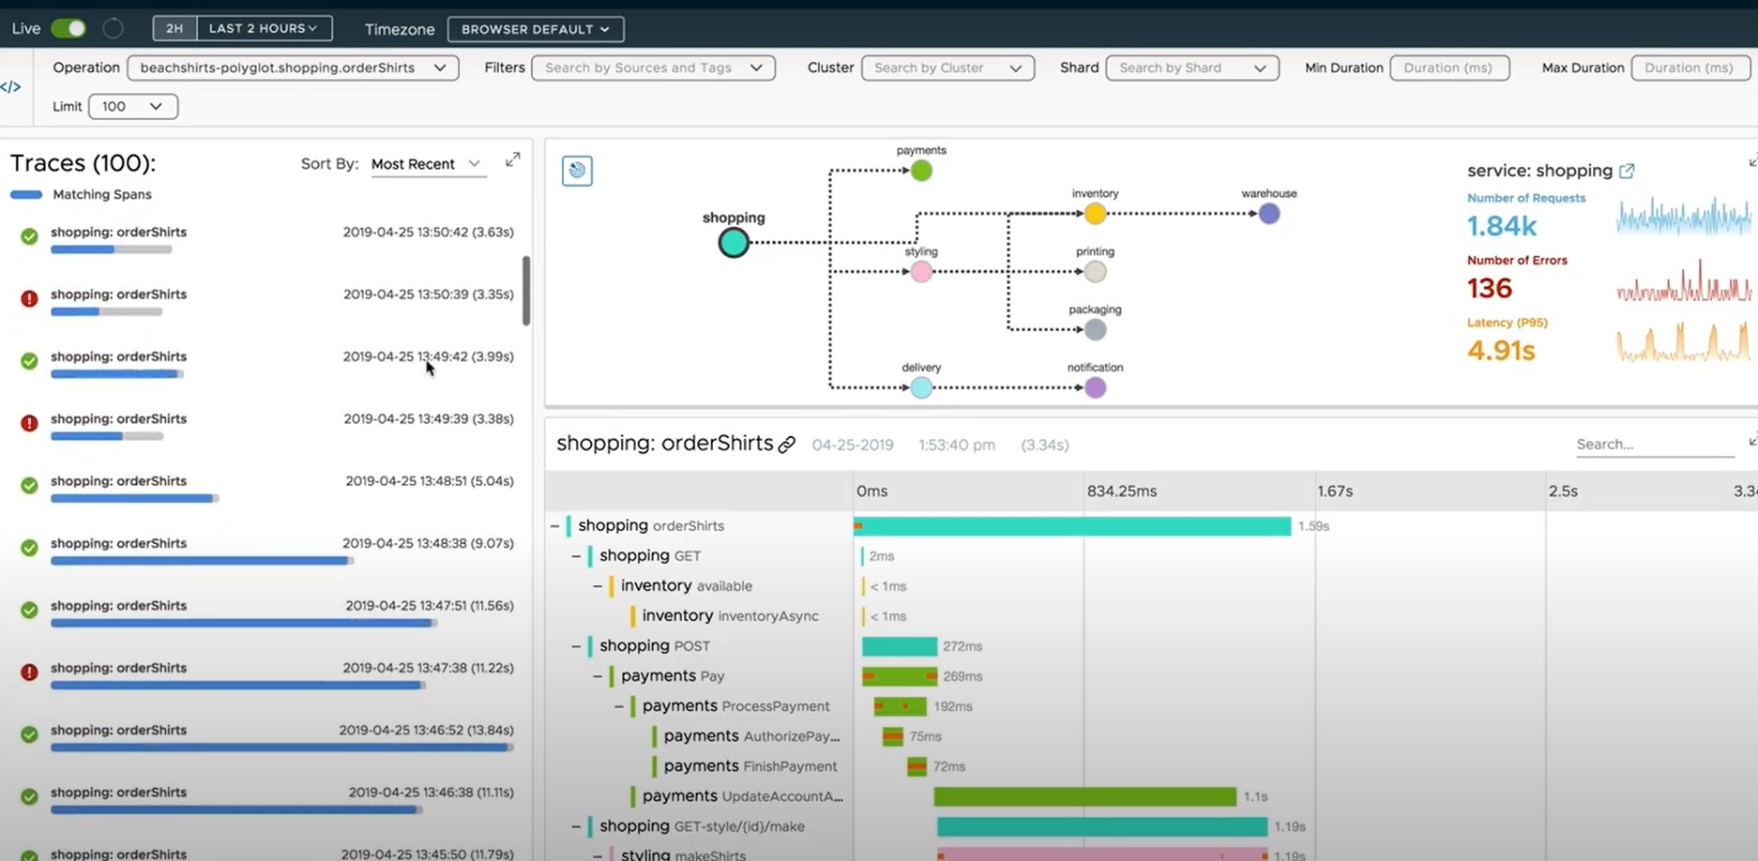Toggle the Live switch off
The height and width of the screenshot is (861, 1758).
pyautogui.click(x=68, y=28)
